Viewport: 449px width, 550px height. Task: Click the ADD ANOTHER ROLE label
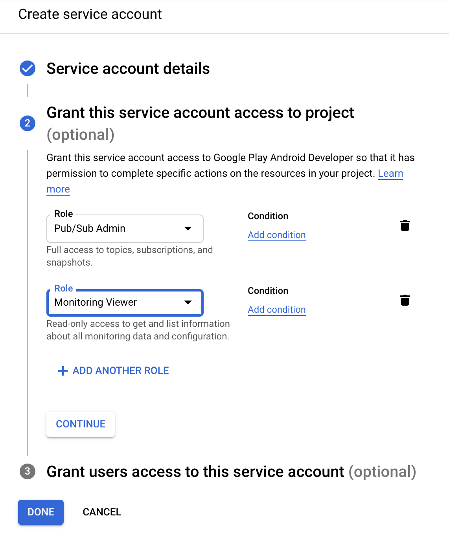pyautogui.click(x=121, y=371)
